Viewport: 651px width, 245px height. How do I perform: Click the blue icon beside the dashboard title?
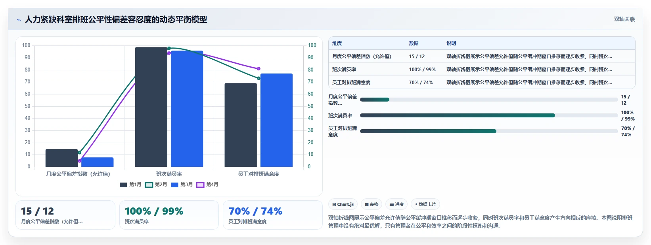coord(19,20)
